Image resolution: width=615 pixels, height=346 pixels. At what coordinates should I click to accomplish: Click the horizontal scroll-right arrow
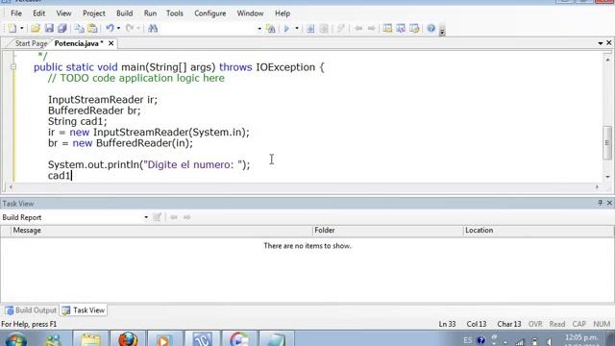(597, 187)
